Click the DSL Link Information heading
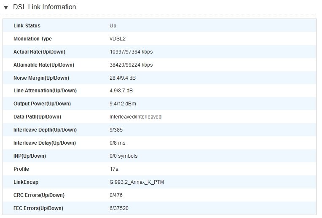The height and width of the screenshot is (218, 322). 45,7
